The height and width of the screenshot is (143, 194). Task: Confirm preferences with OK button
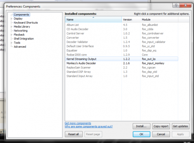[x=142, y=134]
